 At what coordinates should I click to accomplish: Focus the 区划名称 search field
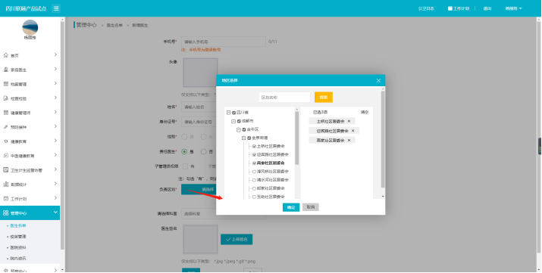284,98
